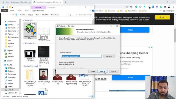176x99 pixels.
Task: Switch to details view icon
Action: tap(90, 97)
